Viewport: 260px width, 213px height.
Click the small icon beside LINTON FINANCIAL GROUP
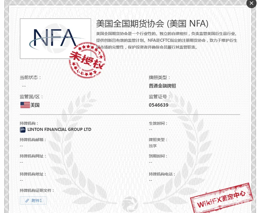pyautogui.click(x=23, y=129)
